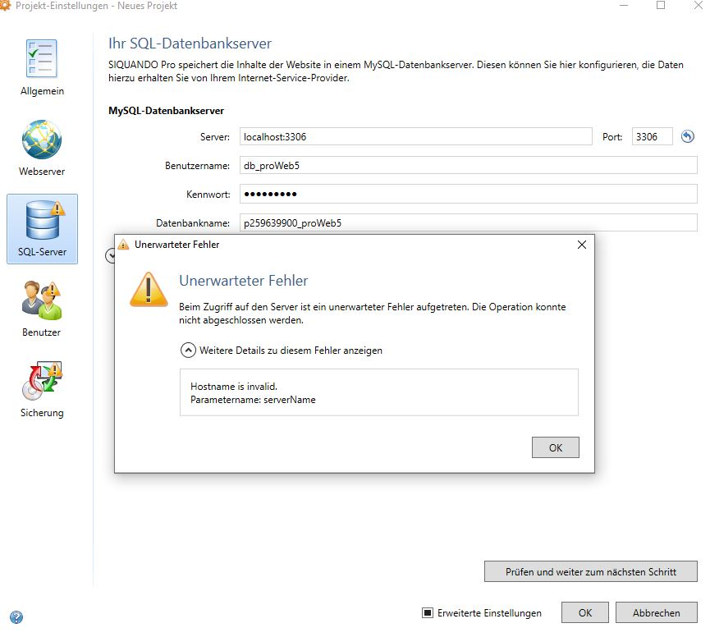Image resolution: width=710 pixels, height=637 pixels.
Task: Collapse the Weitere Details error section
Action: 188,350
